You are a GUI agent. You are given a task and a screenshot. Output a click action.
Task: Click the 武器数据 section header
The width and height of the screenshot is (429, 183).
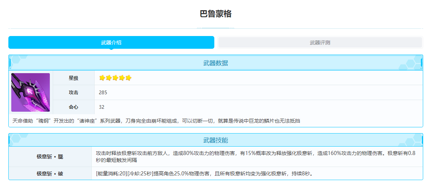tap(216, 63)
